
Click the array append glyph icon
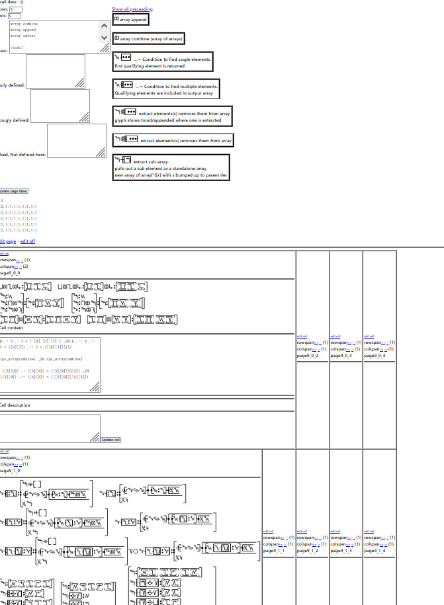116,20
